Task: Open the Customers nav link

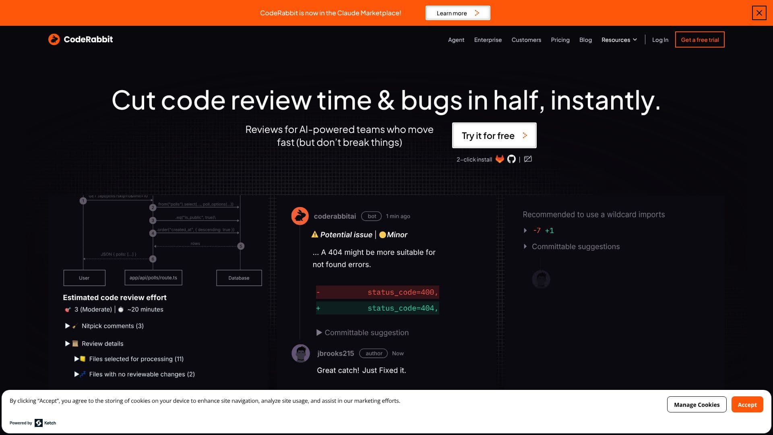Action: tap(526, 39)
